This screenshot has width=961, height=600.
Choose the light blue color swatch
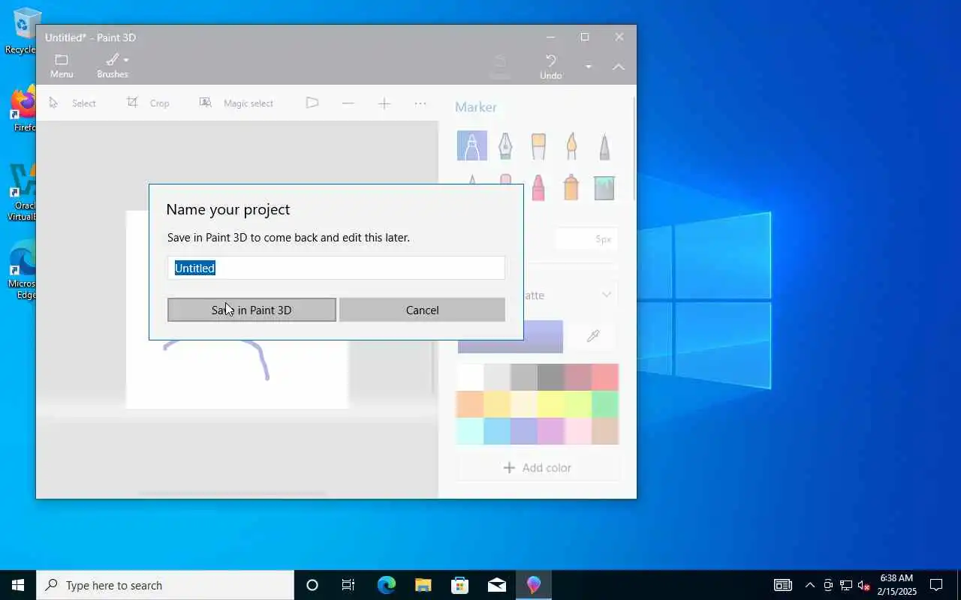(498, 431)
